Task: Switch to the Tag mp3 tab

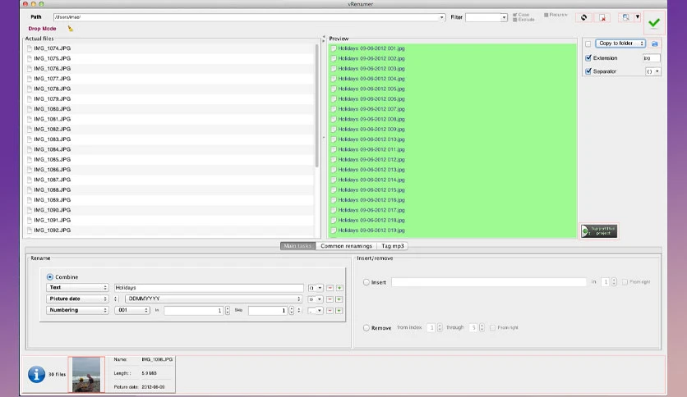Action: pyautogui.click(x=393, y=246)
